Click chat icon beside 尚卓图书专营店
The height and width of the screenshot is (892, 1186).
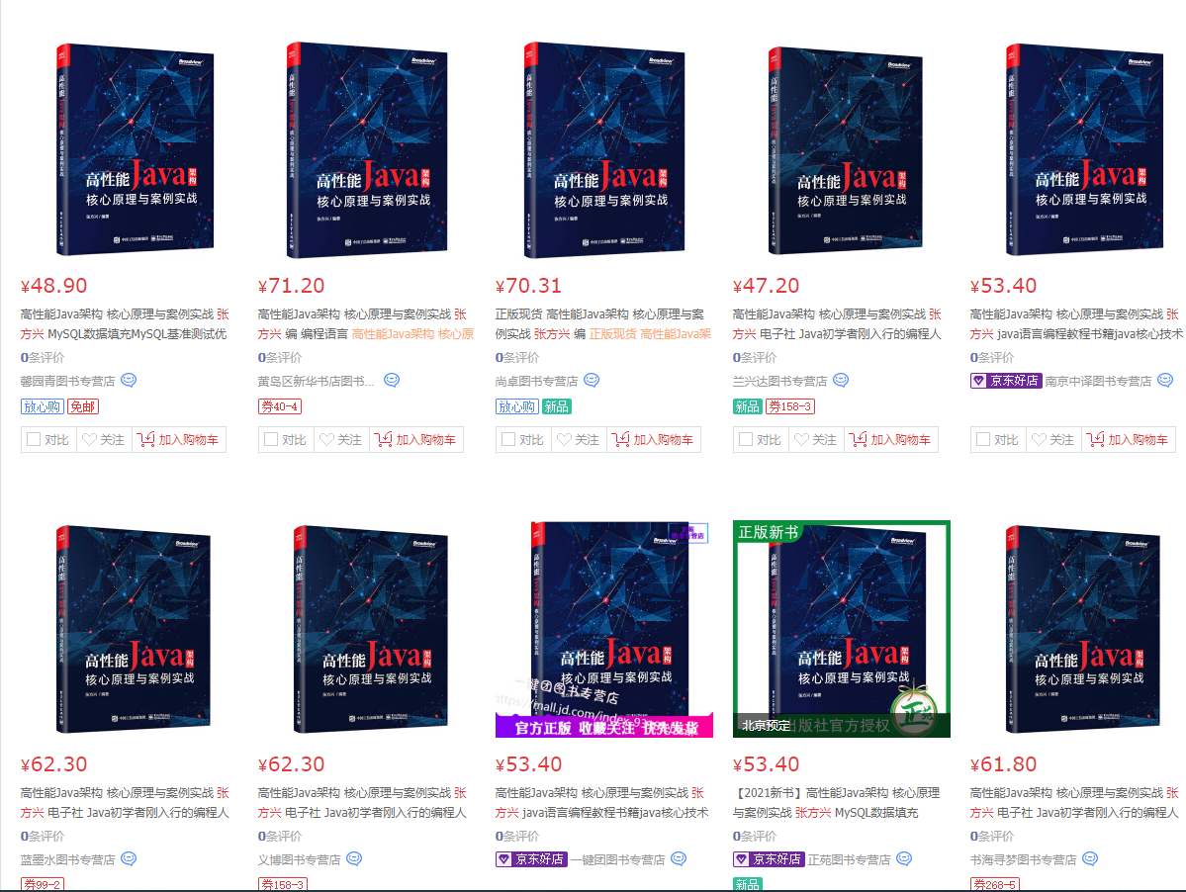[x=592, y=380]
